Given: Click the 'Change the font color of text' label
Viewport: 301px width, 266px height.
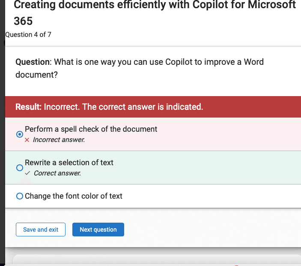Looking at the screenshot, I should click(x=74, y=196).
